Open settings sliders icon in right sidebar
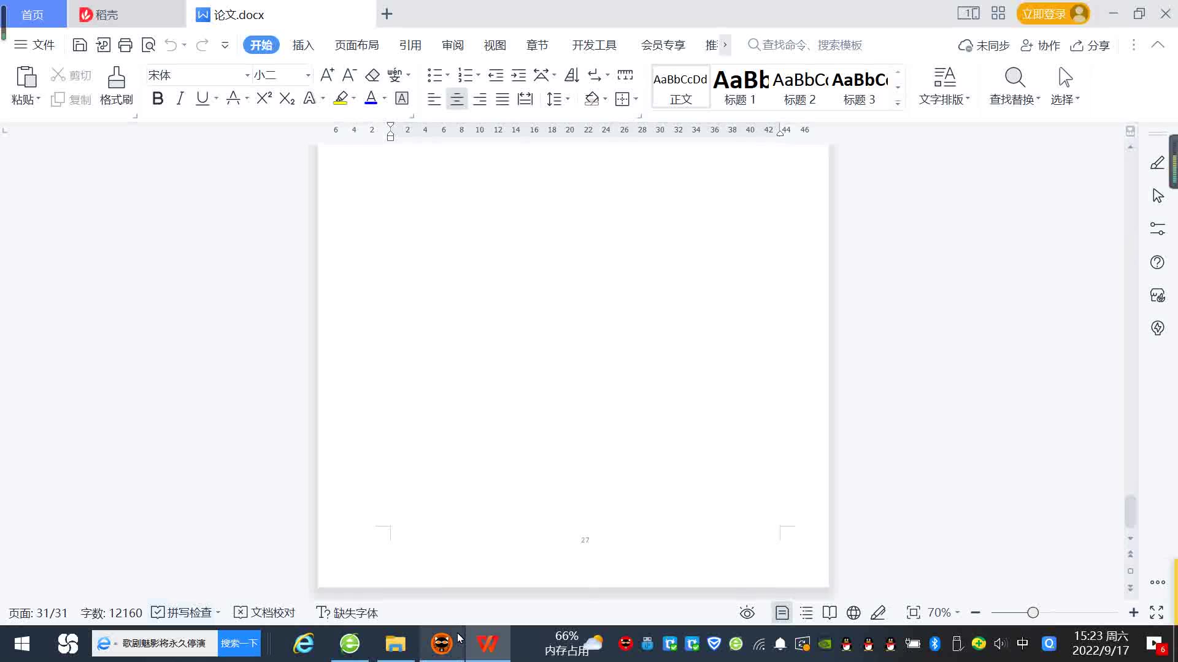This screenshot has width=1178, height=662. click(x=1157, y=229)
